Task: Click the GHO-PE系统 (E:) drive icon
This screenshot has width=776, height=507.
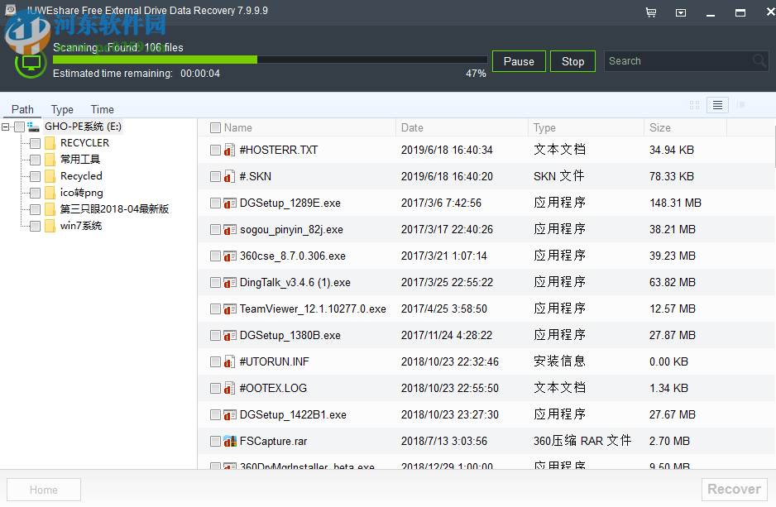Action: [33, 126]
